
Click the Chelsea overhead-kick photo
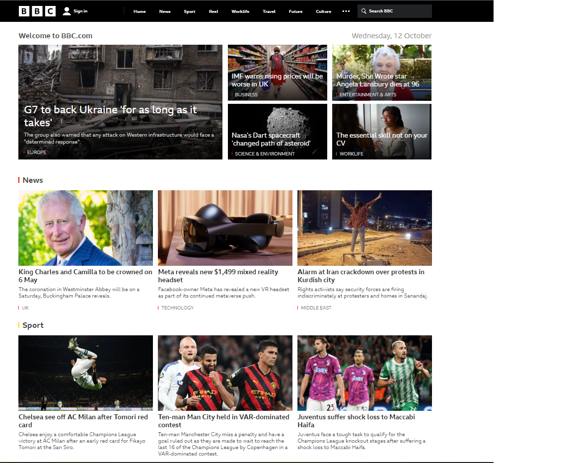pos(86,373)
